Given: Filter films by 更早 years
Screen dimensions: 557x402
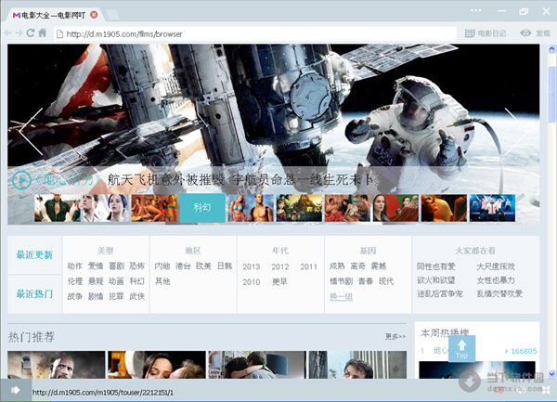Looking at the screenshot, I should pyautogui.click(x=279, y=282).
